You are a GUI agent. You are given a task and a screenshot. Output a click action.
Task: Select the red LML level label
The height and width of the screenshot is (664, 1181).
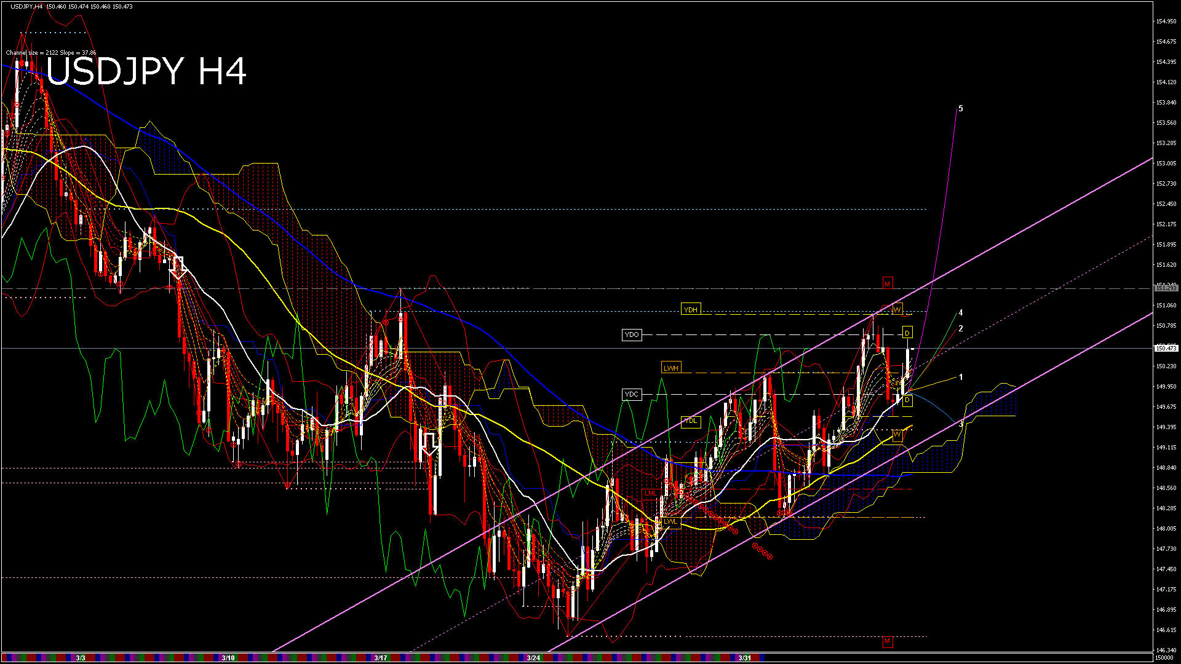650,494
